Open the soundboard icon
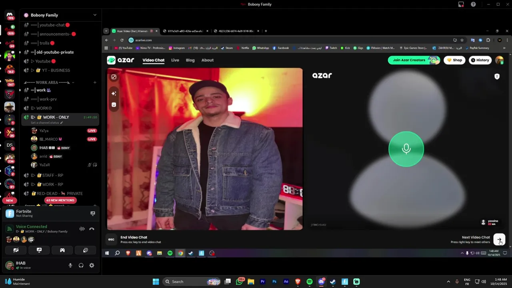 (x=86, y=250)
